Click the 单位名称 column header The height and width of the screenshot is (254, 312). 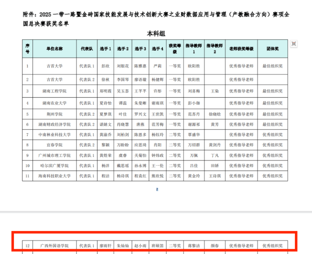(55, 49)
